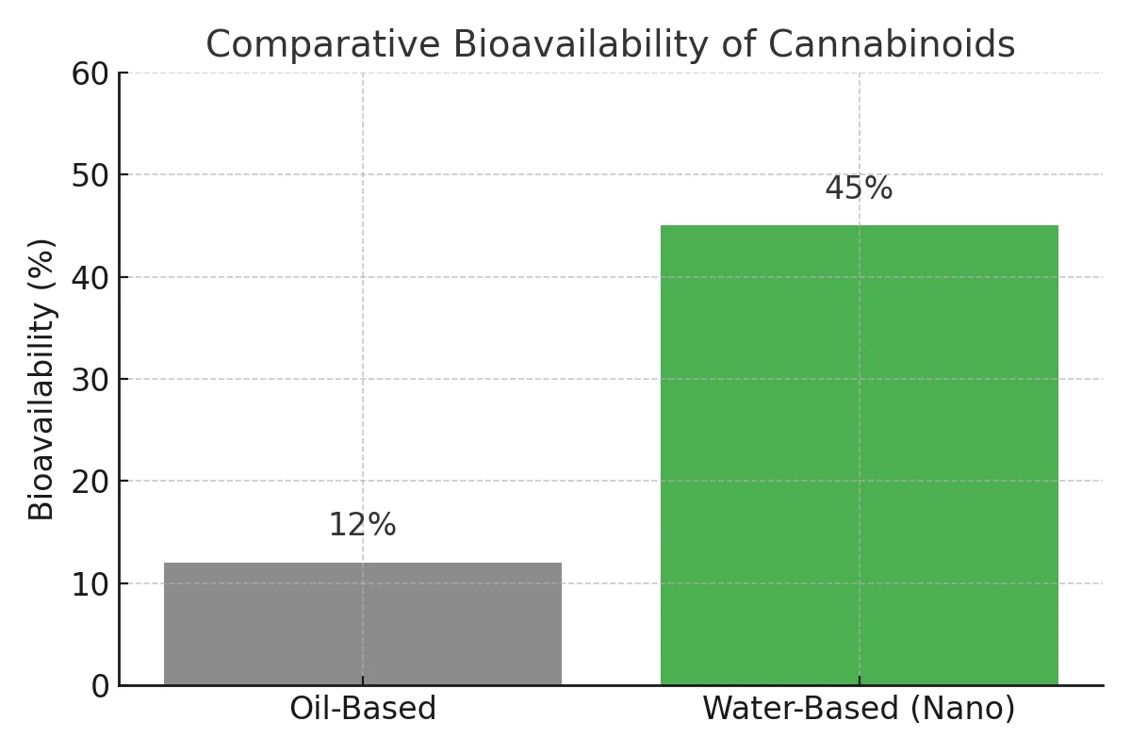Select the 'Bioavailability (%)' y-axis label
Image resolution: width=1131 pixels, height=754 pixels.
click(41, 379)
